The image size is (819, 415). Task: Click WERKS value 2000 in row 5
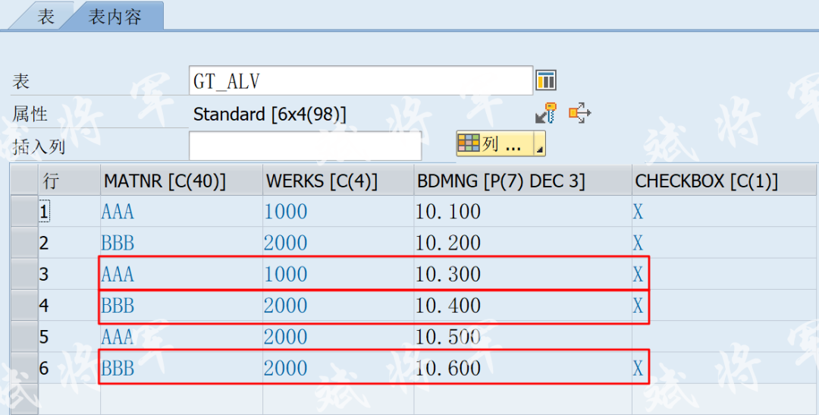click(x=286, y=337)
